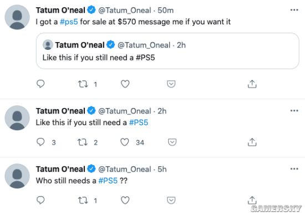
Task: Open #PS5 hashtag in the 5h tweet
Action: pos(108,181)
